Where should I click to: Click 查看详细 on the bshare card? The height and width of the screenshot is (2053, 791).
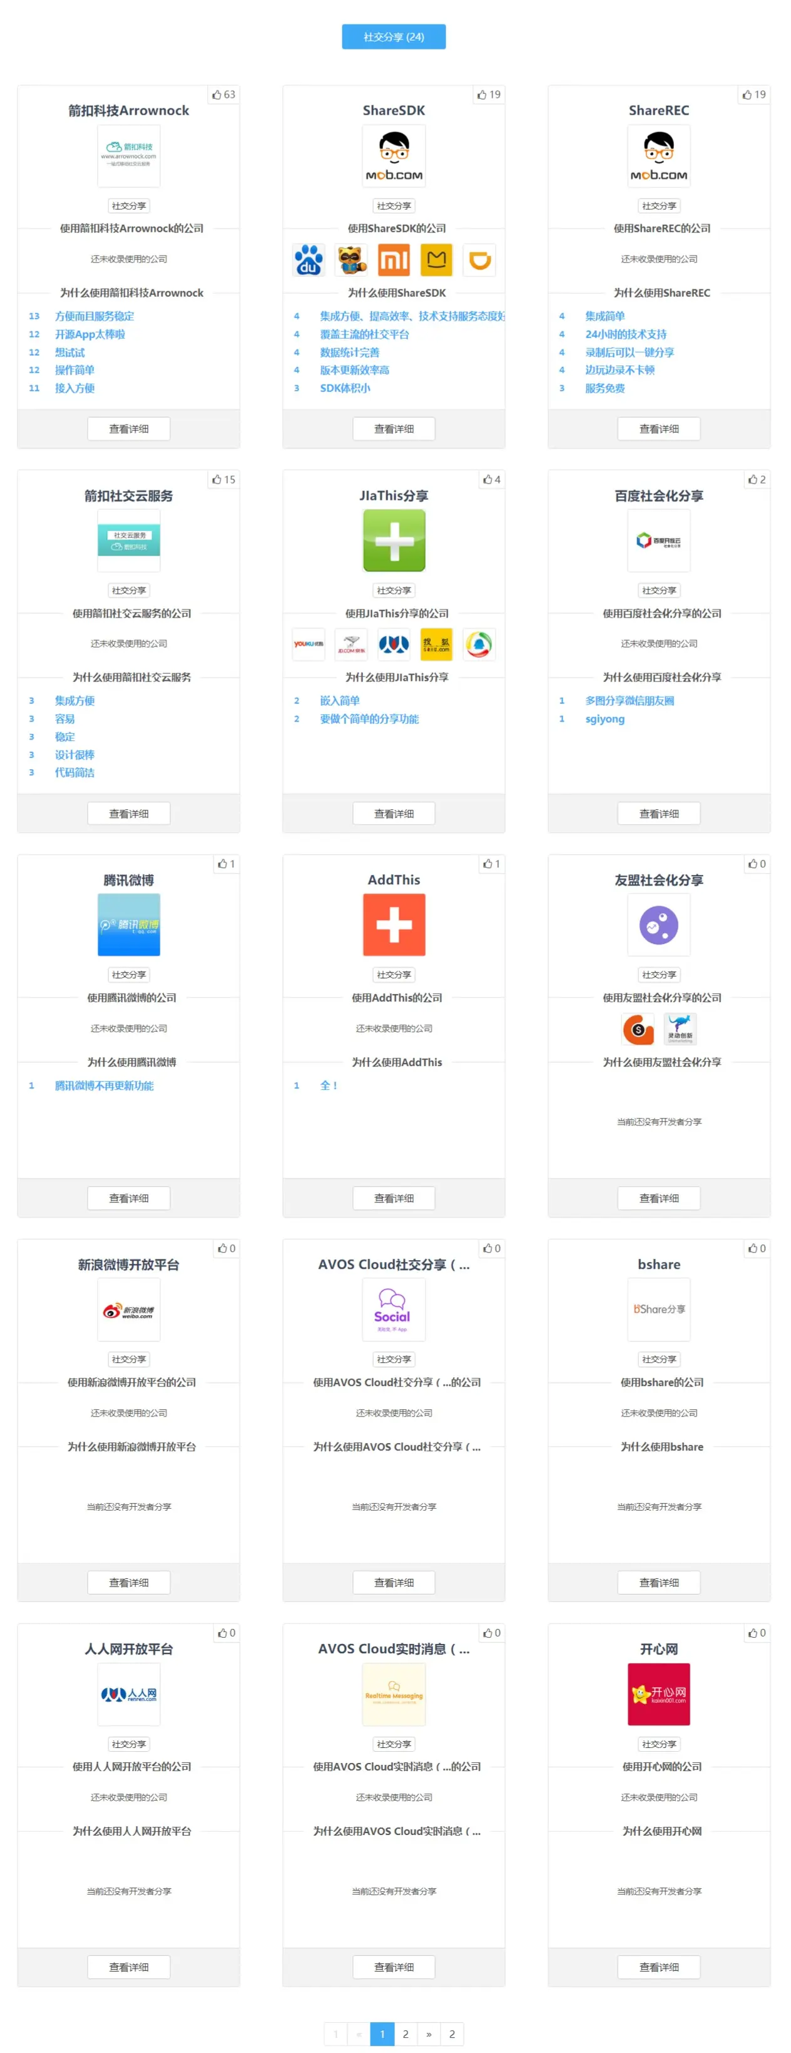point(660,1583)
